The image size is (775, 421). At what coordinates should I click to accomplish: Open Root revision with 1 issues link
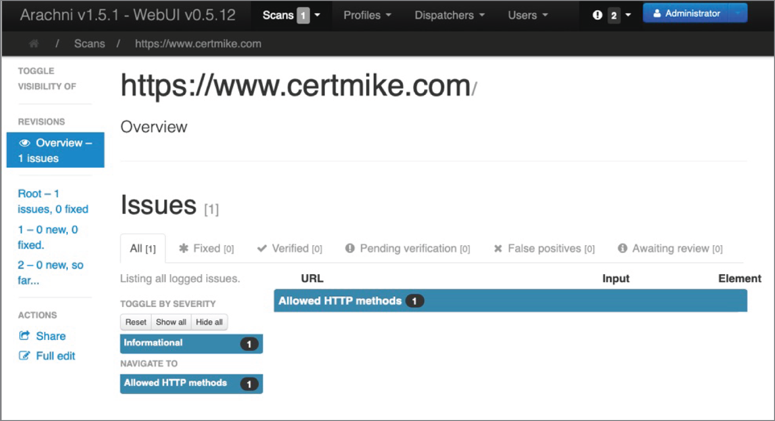coord(53,201)
